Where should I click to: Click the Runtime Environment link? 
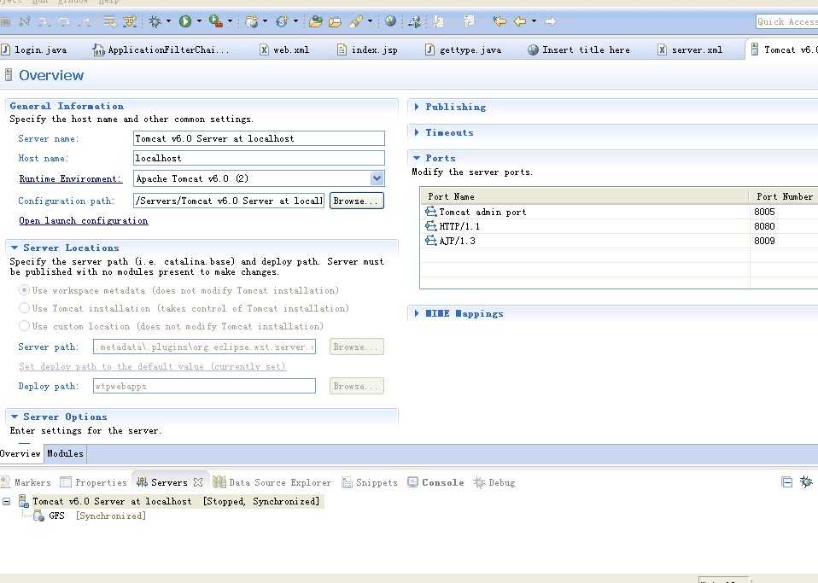click(70, 179)
